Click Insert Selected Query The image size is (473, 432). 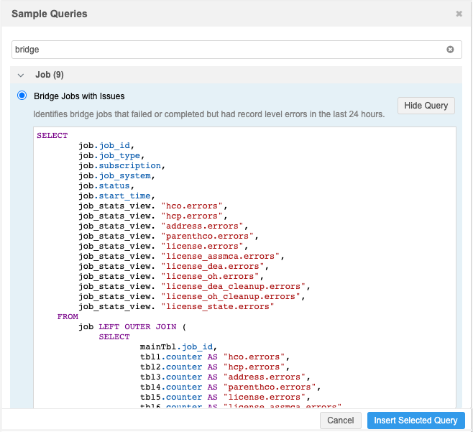(x=415, y=420)
